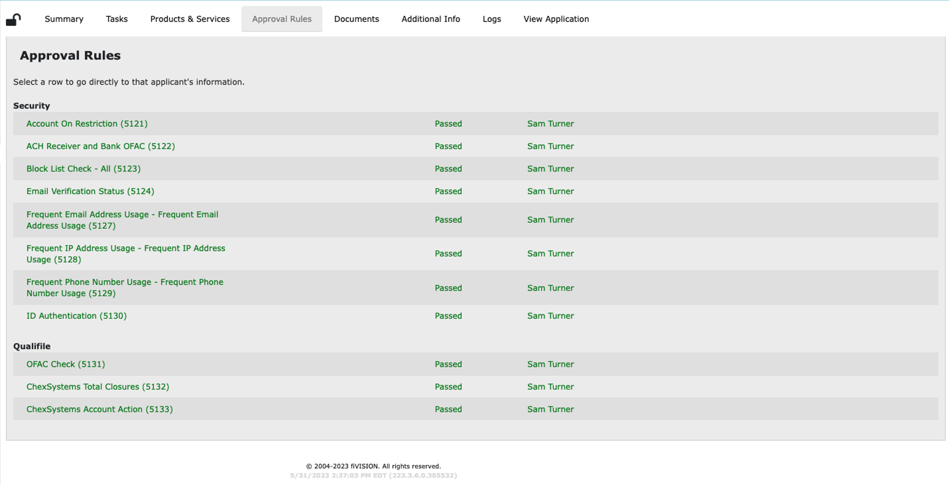This screenshot has height=485, width=949.
Task: Click the unlock padlock icon
Action: click(13, 19)
